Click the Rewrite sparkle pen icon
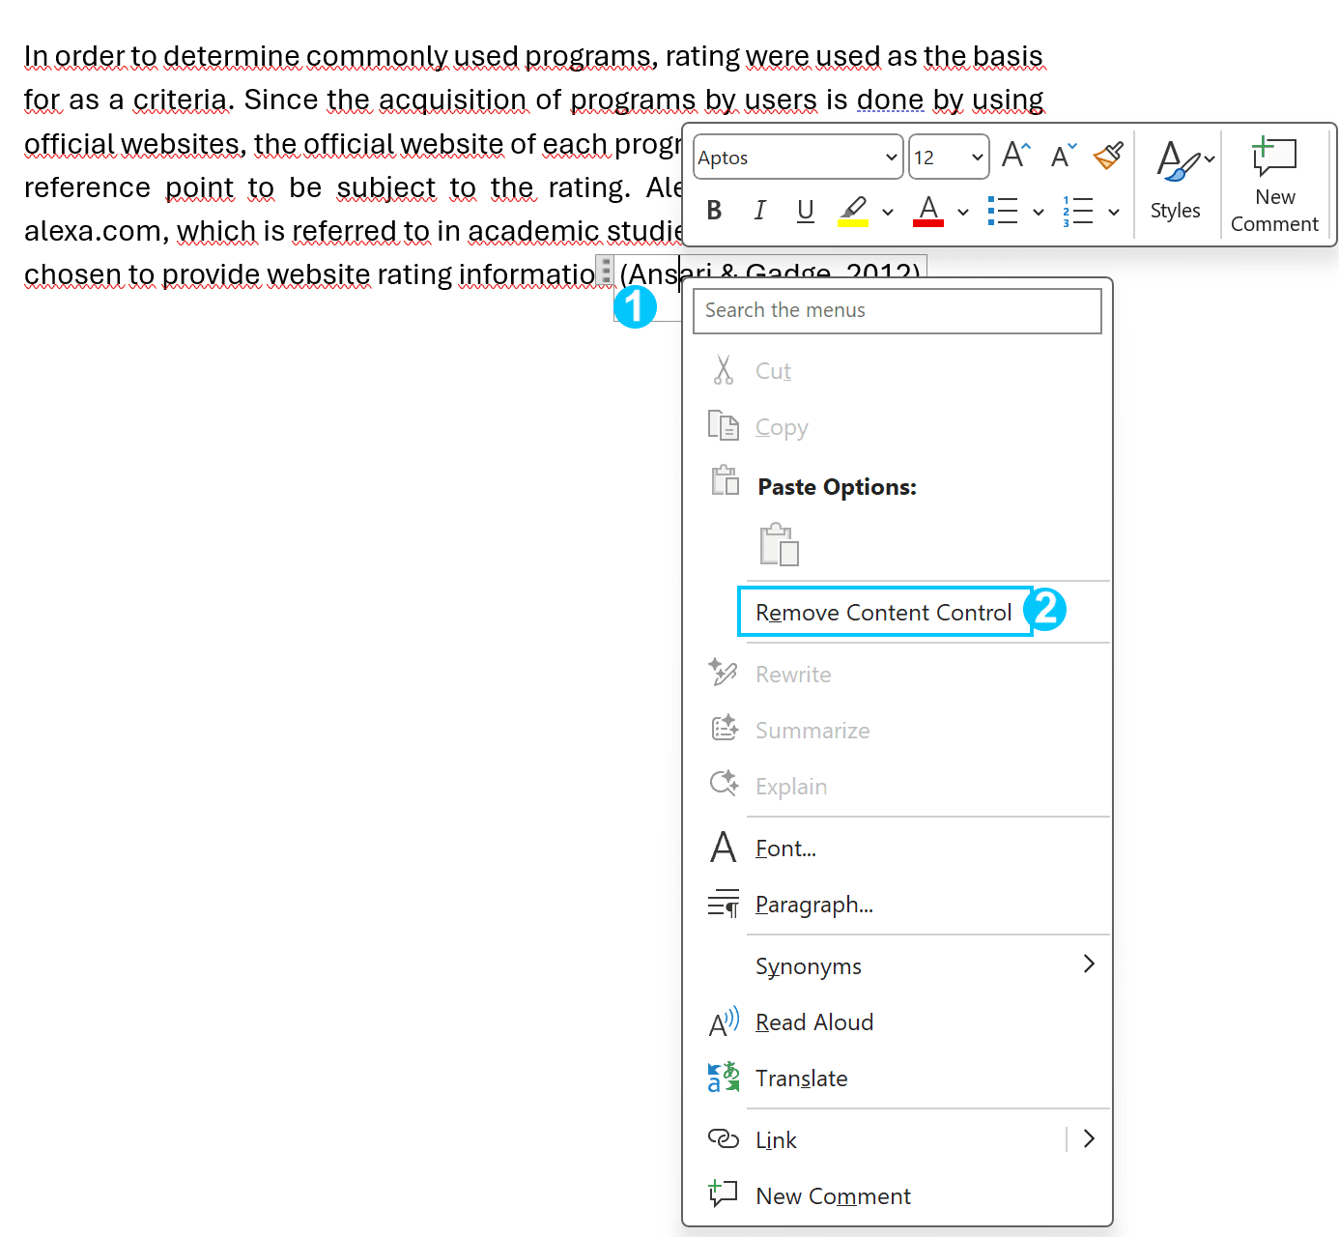1339x1237 pixels. (x=724, y=674)
